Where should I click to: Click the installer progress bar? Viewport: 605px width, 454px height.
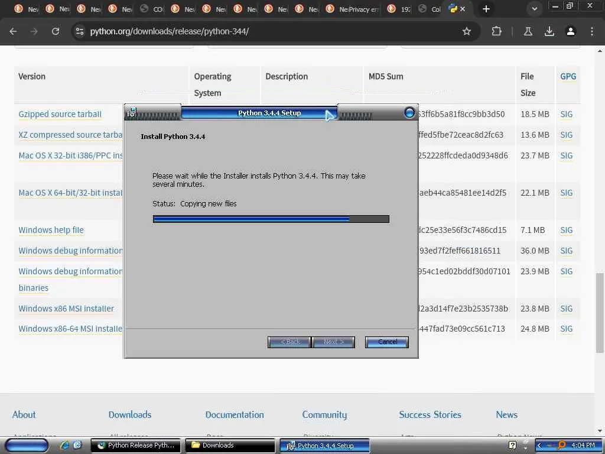[x=271, y=219]
